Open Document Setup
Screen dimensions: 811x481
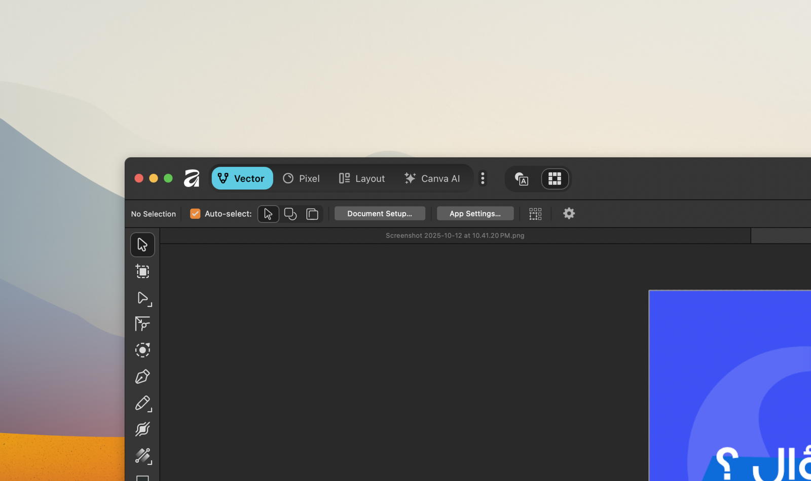click(380, 214)
